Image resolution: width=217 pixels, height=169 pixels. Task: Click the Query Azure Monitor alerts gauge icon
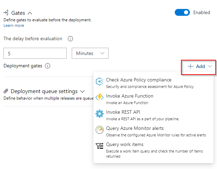coord(100,130)
